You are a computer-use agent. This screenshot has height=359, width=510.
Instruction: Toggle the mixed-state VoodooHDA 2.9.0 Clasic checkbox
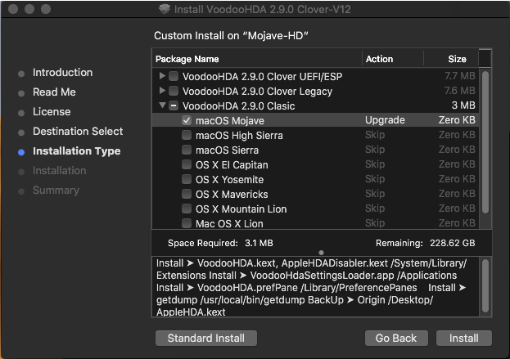pos(174,105)
